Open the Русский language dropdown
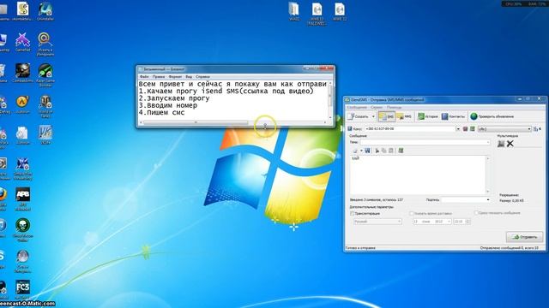 (377, 222)
